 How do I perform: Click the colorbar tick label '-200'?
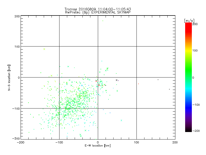point(196,131)
